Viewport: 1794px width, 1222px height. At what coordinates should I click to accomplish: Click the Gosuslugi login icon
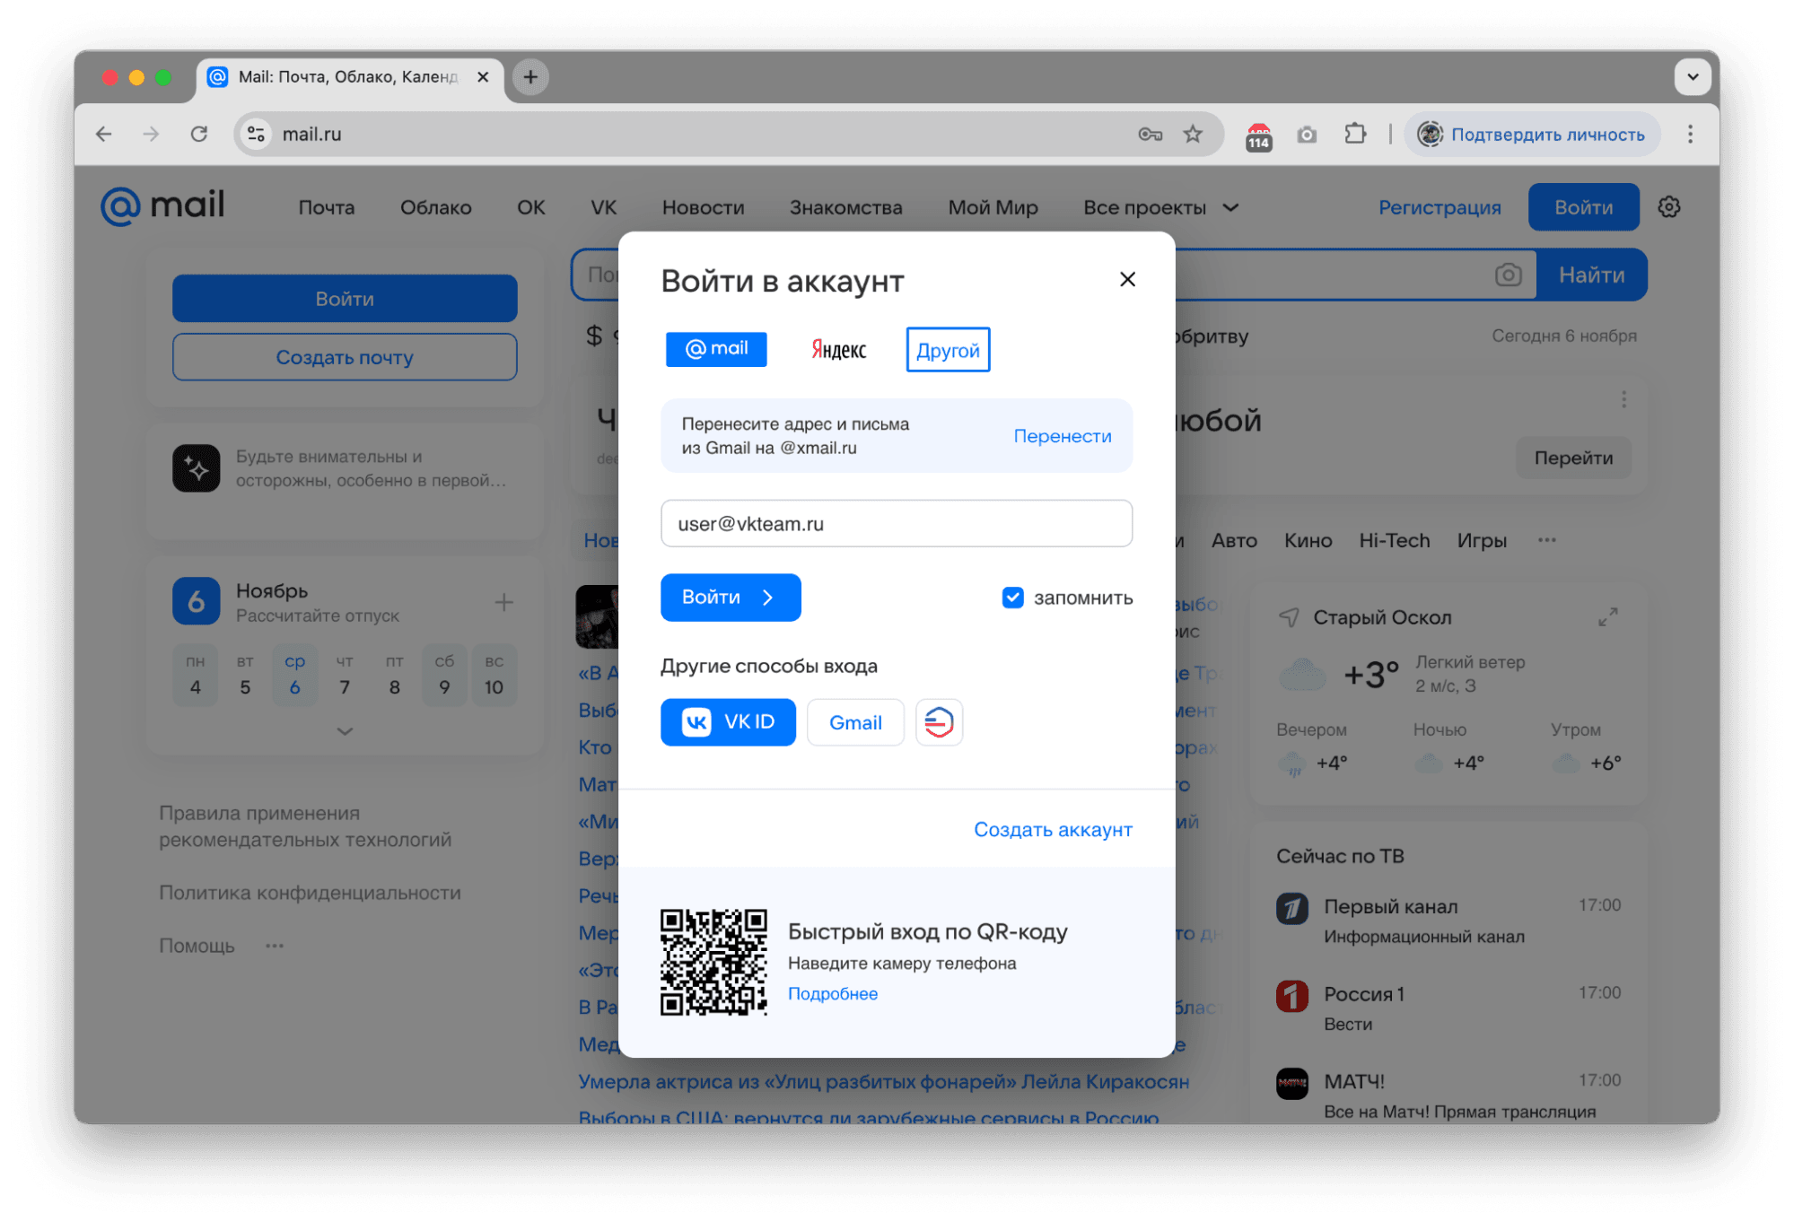[939, 722]
